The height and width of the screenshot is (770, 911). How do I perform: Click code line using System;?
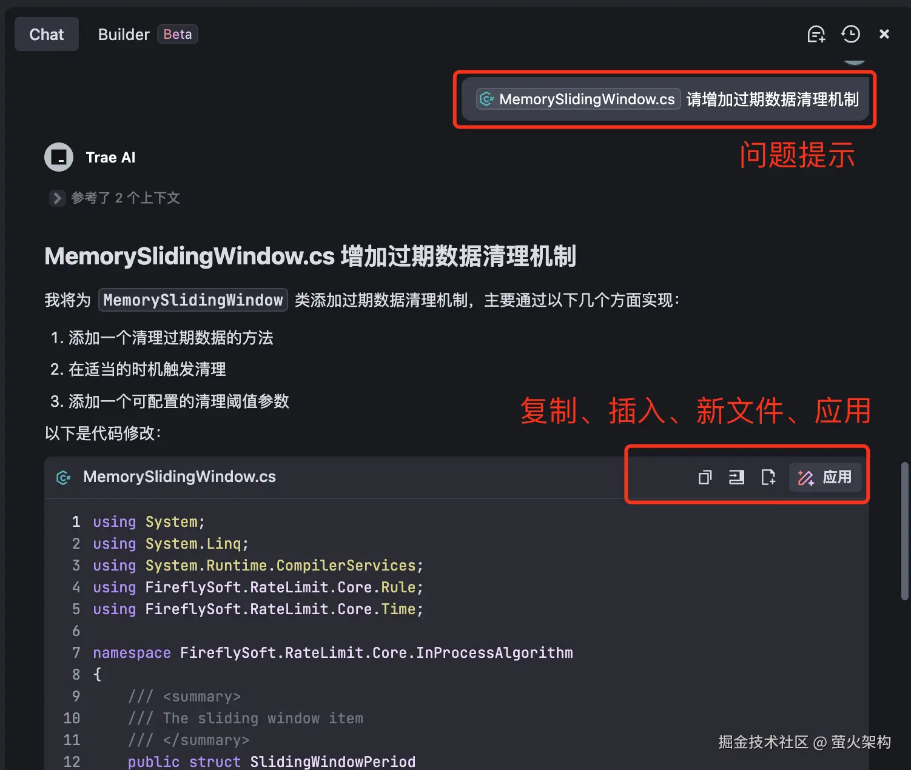(149, 522)
